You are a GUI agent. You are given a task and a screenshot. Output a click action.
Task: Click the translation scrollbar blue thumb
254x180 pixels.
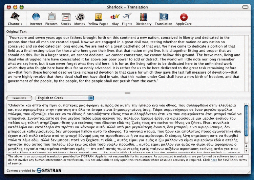246,121
